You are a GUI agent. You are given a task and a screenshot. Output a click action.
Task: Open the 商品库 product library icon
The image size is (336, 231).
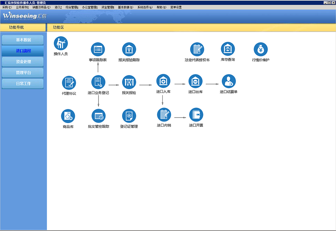click(68, 116)
